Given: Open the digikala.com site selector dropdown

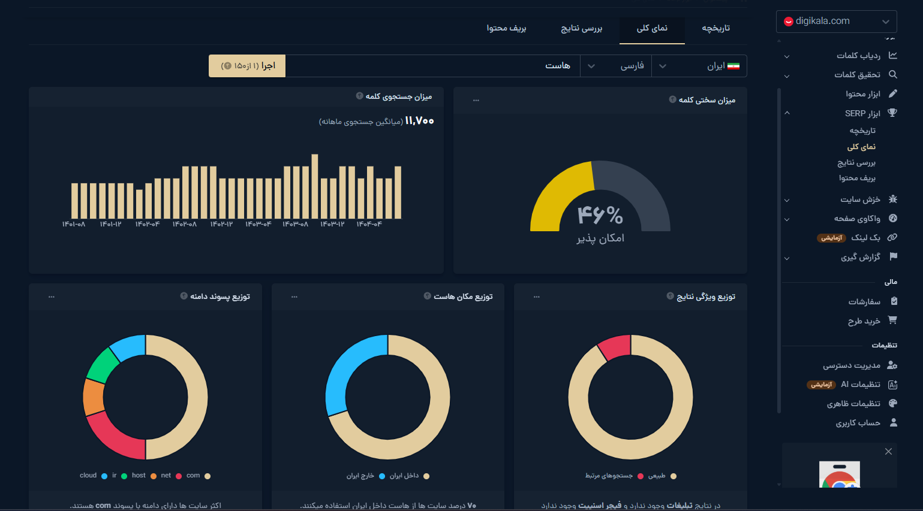Looking at the screenshot, I should [x=836, y=21].
